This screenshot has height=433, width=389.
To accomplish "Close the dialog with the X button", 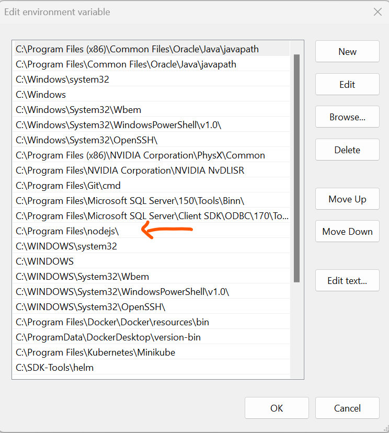I will 376,12.
